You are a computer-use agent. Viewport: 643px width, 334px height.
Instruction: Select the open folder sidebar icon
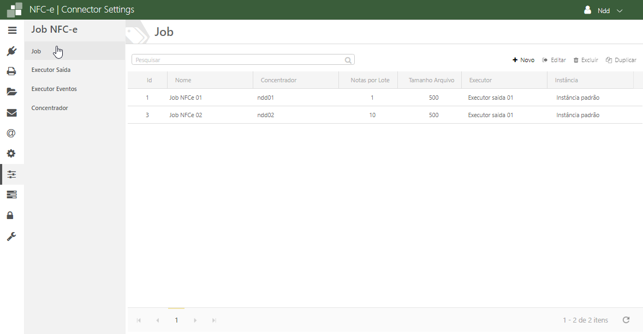pyautogui.click(x=11, y=92)
